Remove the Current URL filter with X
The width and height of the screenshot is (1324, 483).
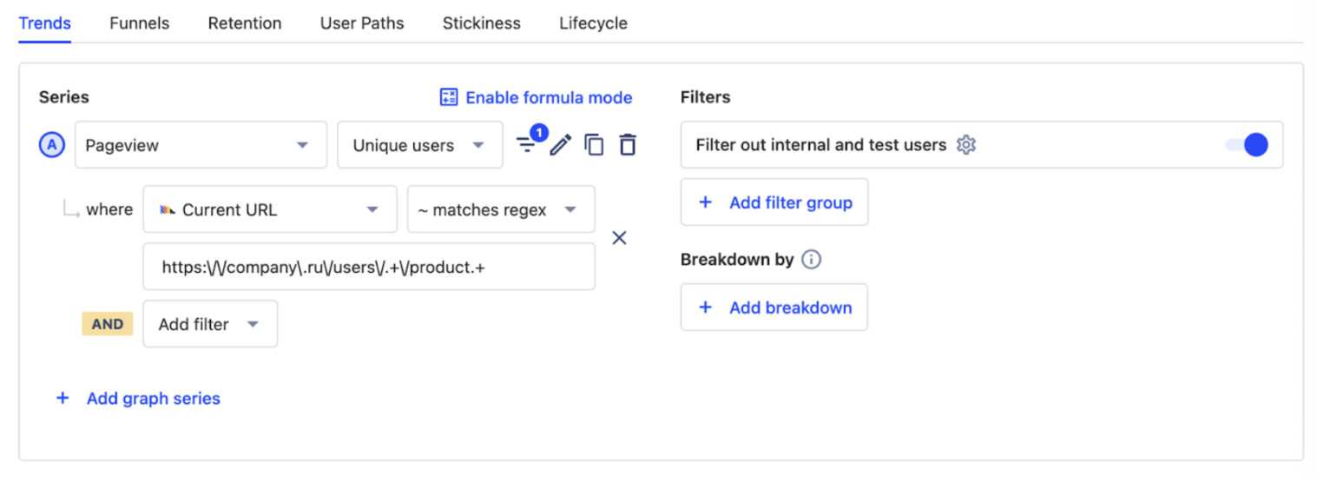[x=619, y=238]
